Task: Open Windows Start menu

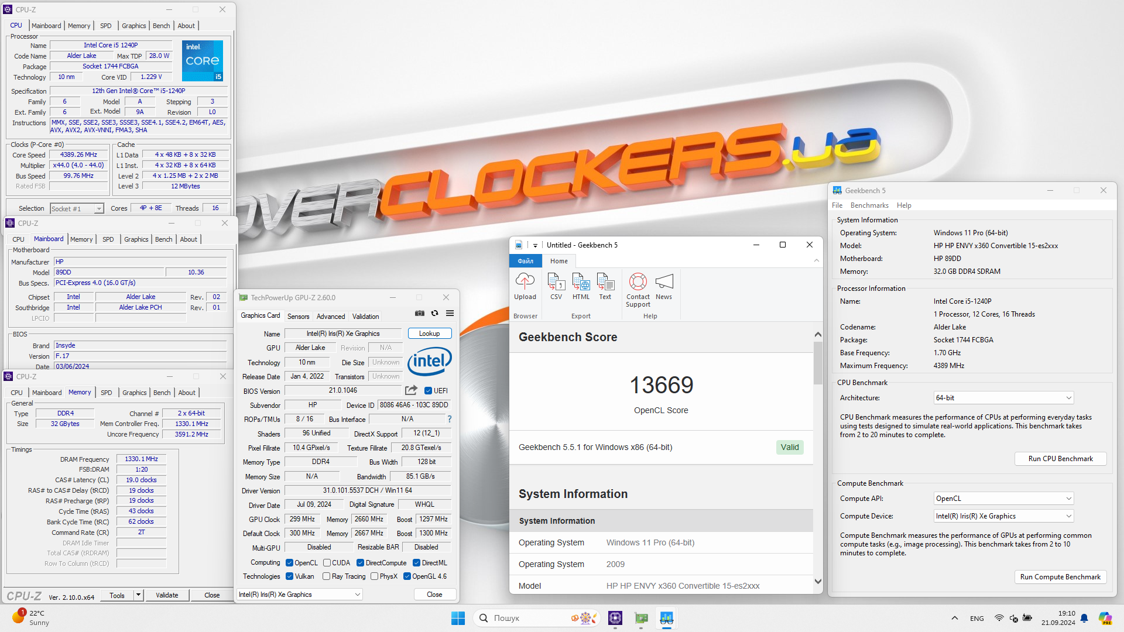Action: tap(458, 618)
